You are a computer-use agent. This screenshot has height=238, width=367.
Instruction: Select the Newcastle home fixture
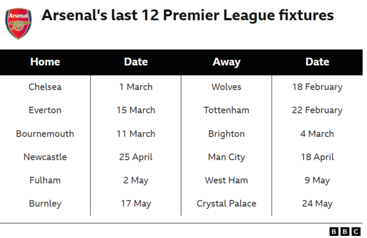pyautogui.click(x=45, y=157)
